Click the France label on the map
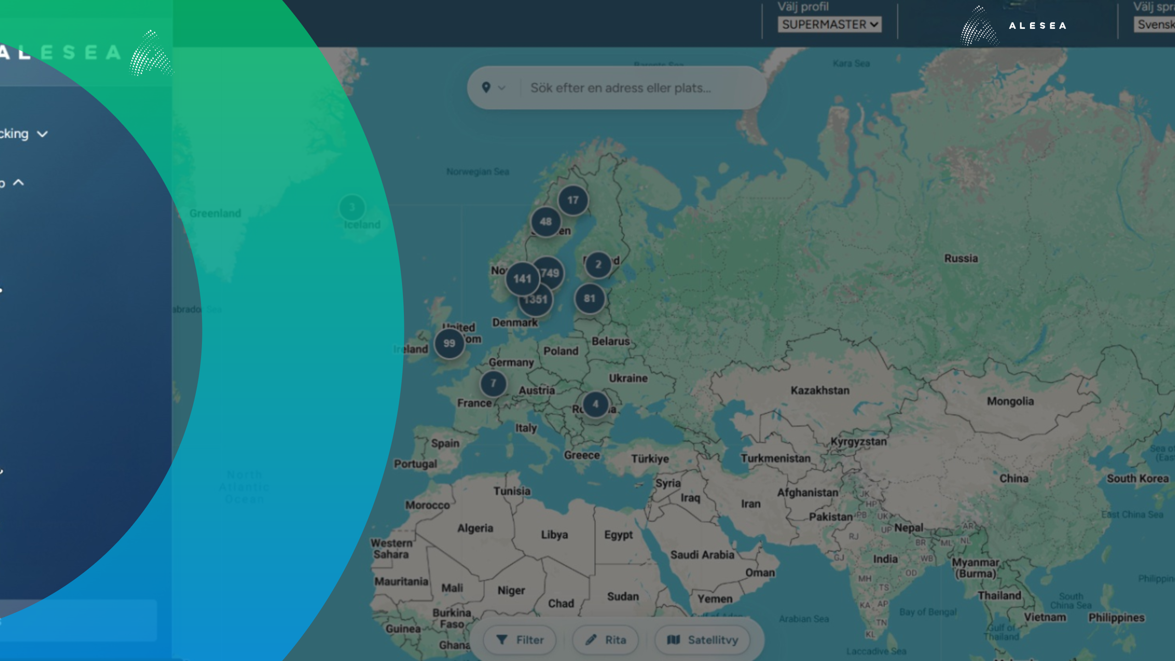This screenshot has width=1175, height=661. tap(474, 403)
